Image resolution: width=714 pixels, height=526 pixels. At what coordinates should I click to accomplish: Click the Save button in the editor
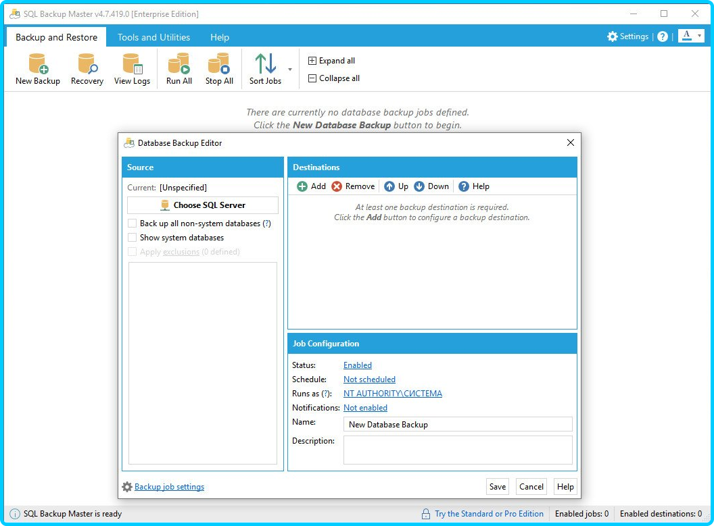(497, 486)
